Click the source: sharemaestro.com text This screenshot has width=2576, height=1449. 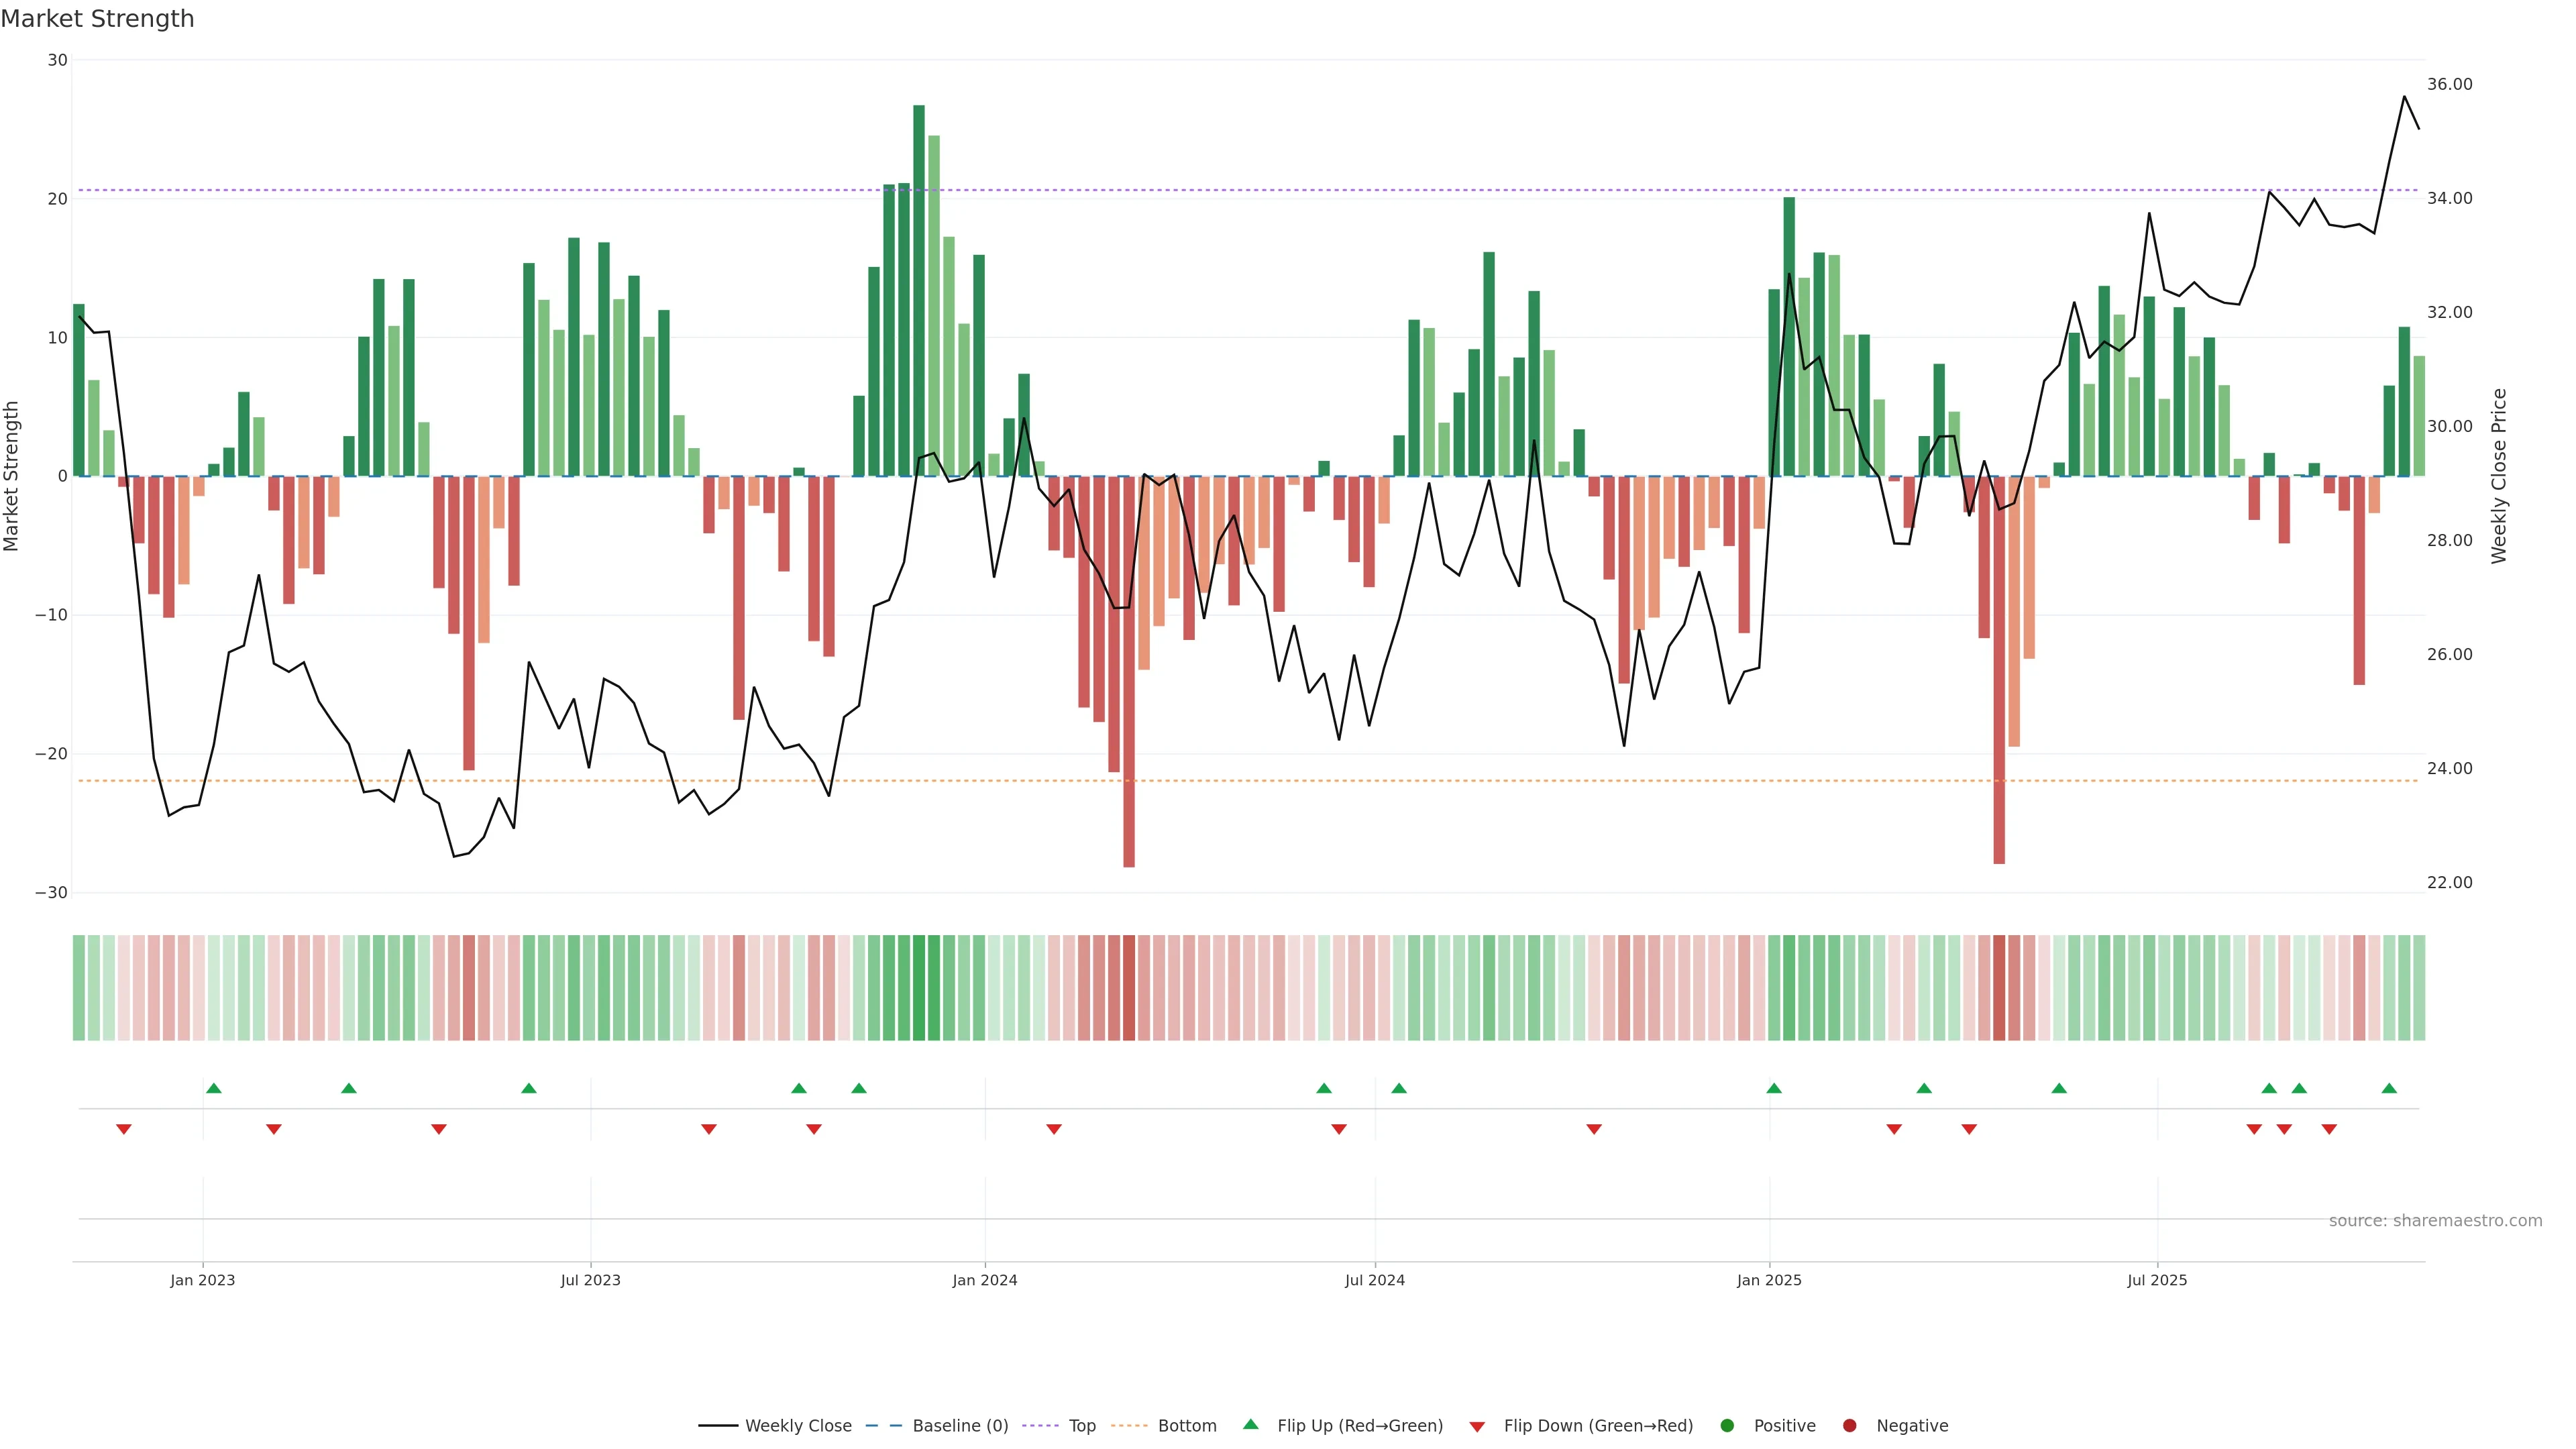coord(2435,1220)
